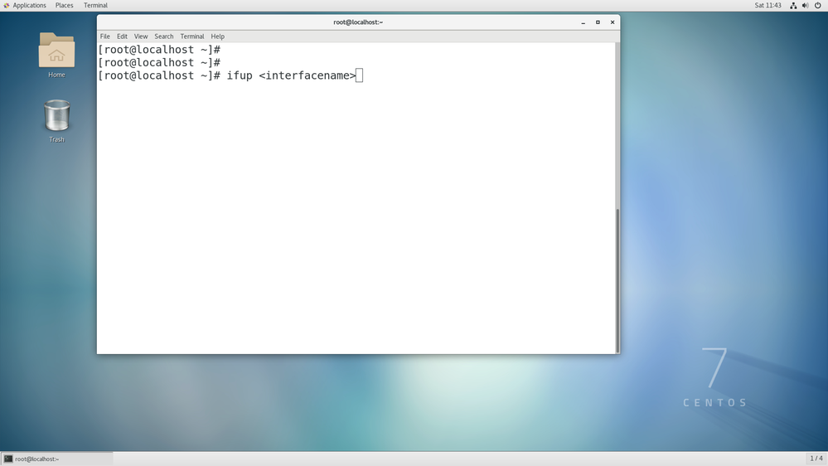Open the Edit menu in terminal
This screenshot has height=466, width=828.
click(x=122, y=36)
